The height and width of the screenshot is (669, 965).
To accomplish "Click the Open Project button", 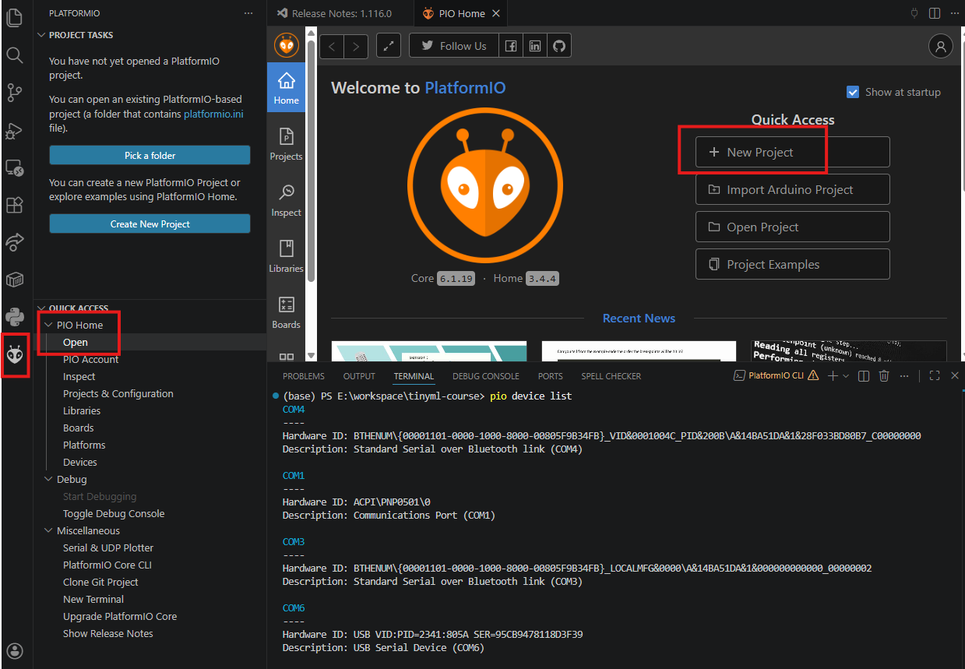I will click(x=793, y=227).
